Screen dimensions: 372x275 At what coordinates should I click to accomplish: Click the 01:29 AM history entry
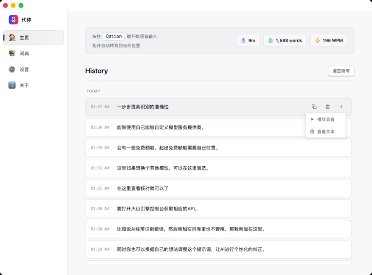click(218, 249)
